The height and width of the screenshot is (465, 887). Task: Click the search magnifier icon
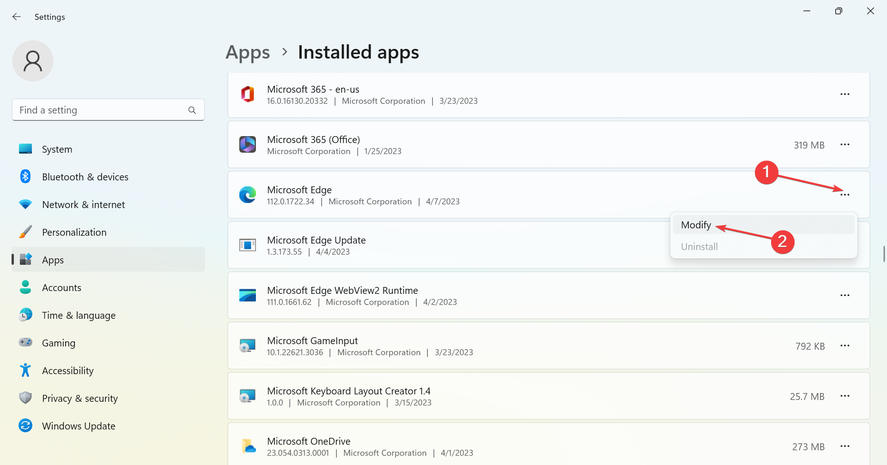coord(192,110)
